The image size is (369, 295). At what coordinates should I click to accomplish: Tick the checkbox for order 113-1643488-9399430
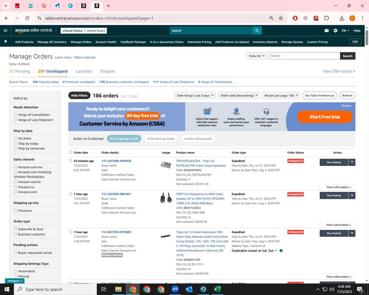point(71,161)
